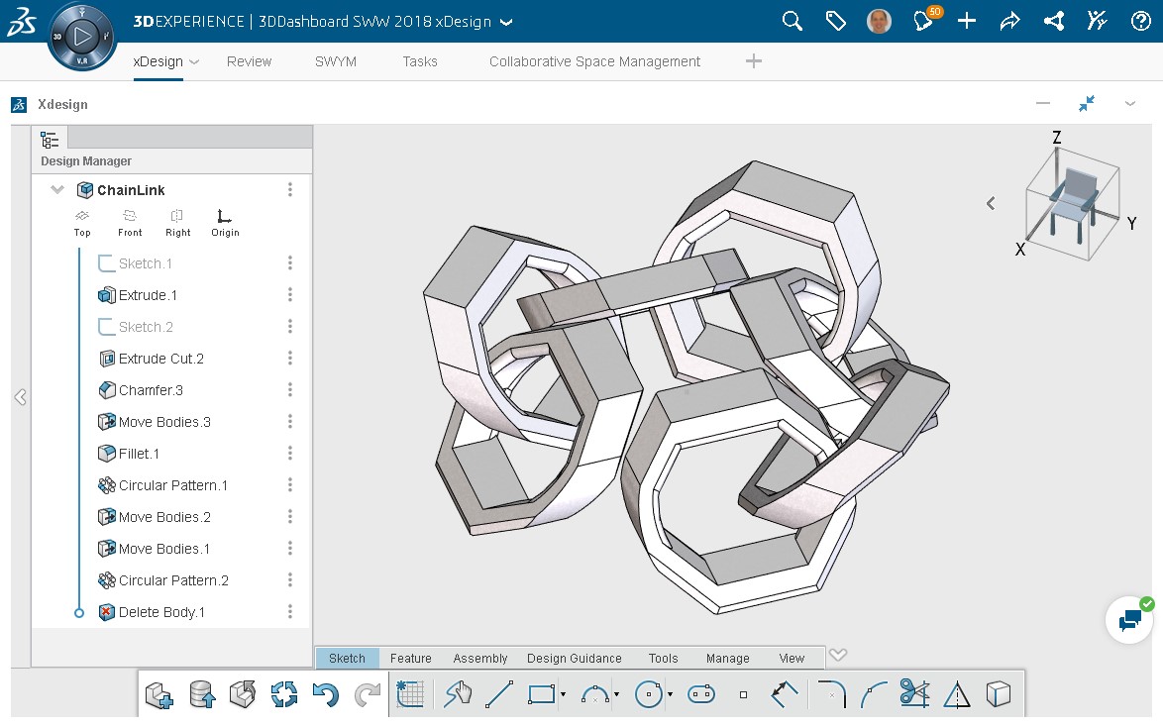
Task: Open the help question mark
Action: (x=1141, y=21)
